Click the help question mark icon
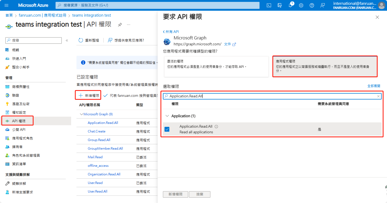387x203 pixels. (x=312, y=5)
